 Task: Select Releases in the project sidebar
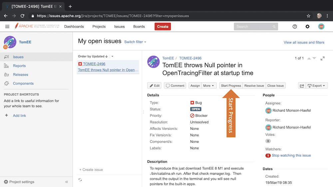tap(20, 75)
